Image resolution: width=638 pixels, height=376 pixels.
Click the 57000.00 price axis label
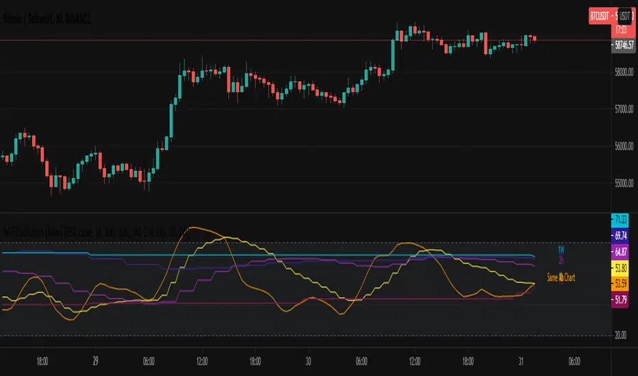[x=624, y=109]
